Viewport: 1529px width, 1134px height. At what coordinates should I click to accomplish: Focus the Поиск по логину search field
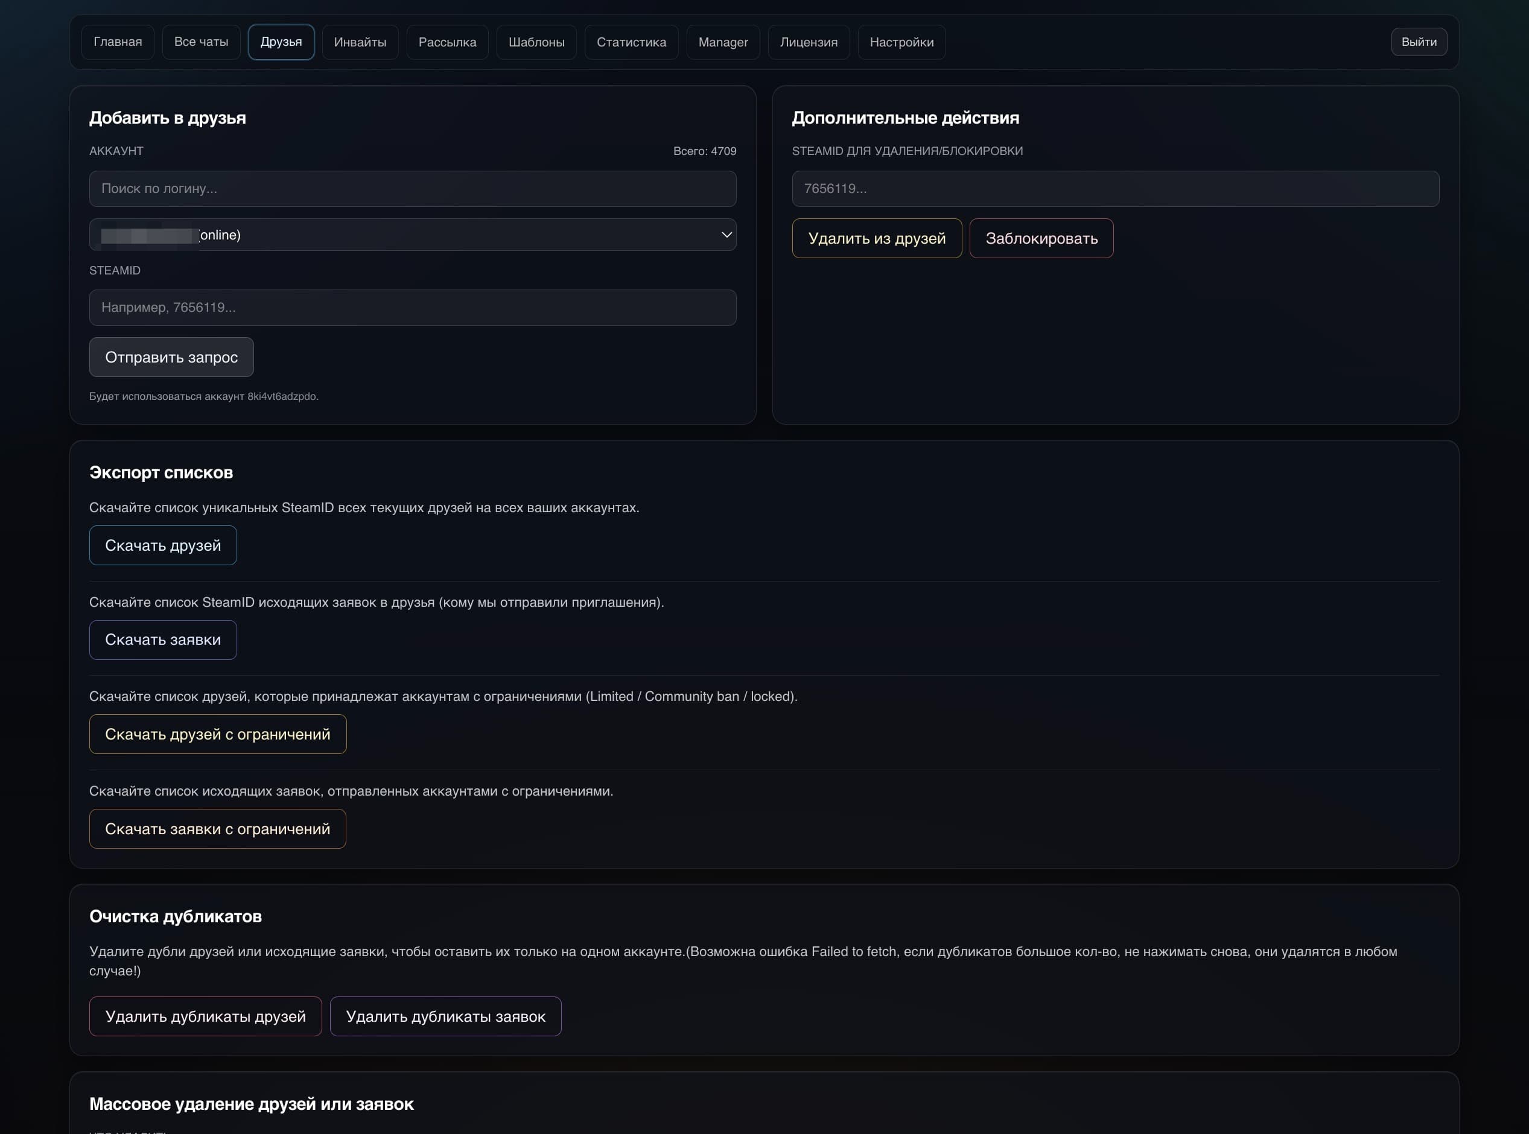point(413,189)
